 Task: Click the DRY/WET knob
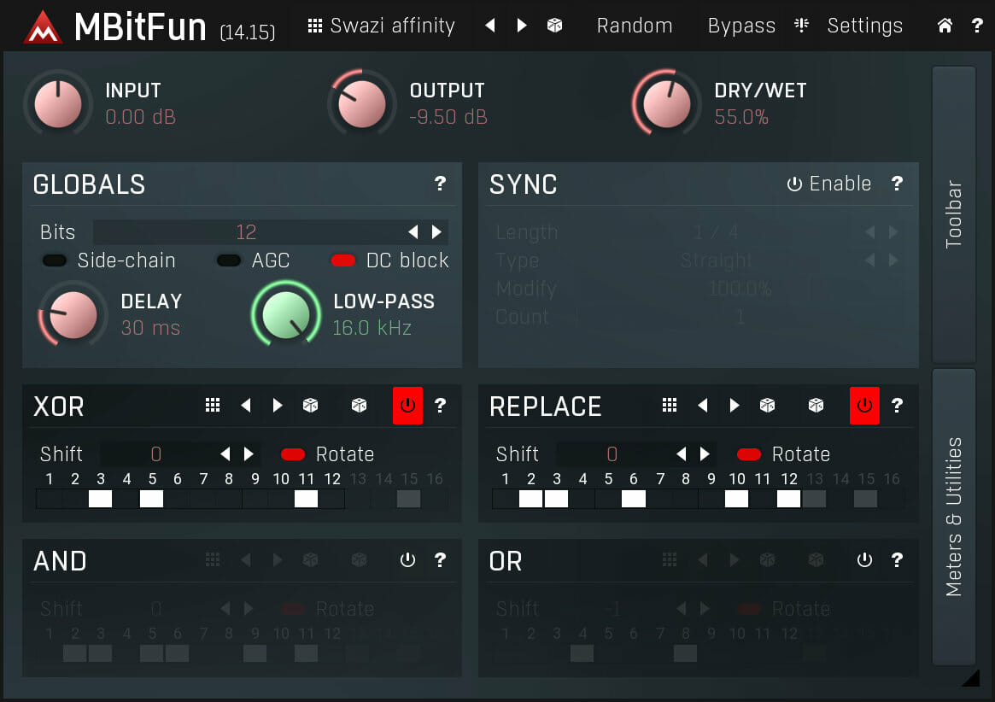point(666,103)
